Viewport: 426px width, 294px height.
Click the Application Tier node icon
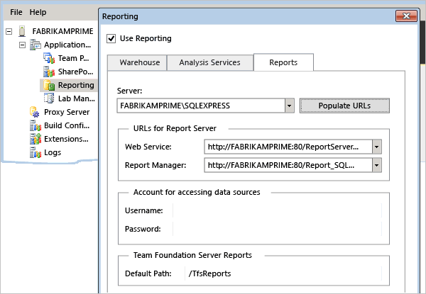tap(35, 45)
